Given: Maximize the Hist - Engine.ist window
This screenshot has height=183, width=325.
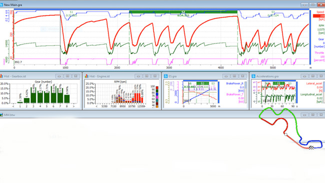Looking at the screenshot, I should (146, 76).
